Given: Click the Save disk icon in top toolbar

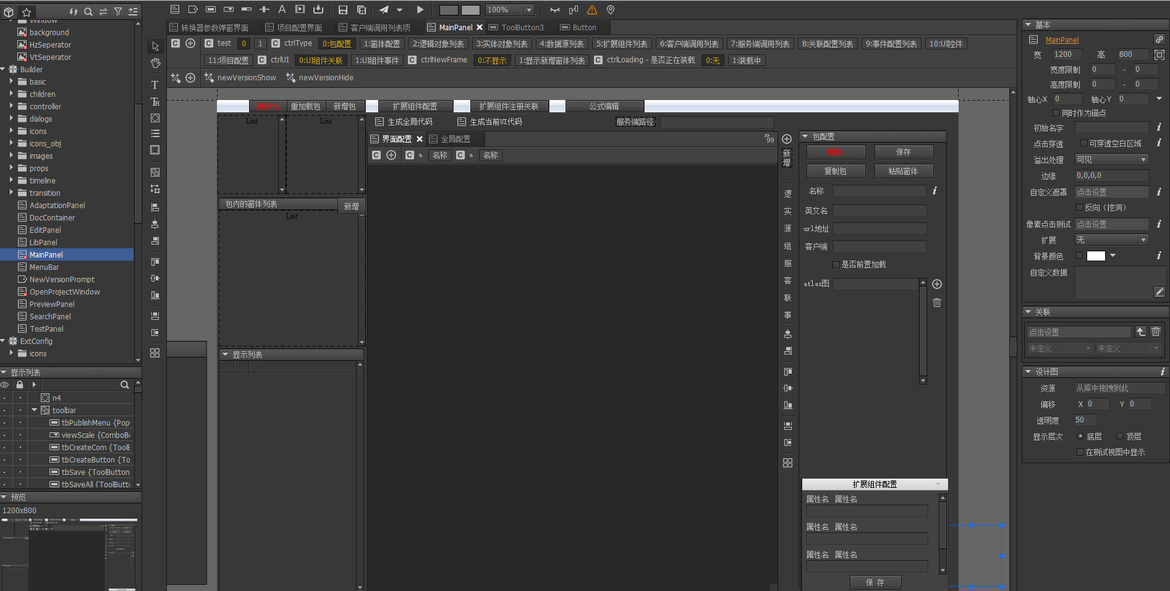Looking at the screenshot, I should coord(342,10).
